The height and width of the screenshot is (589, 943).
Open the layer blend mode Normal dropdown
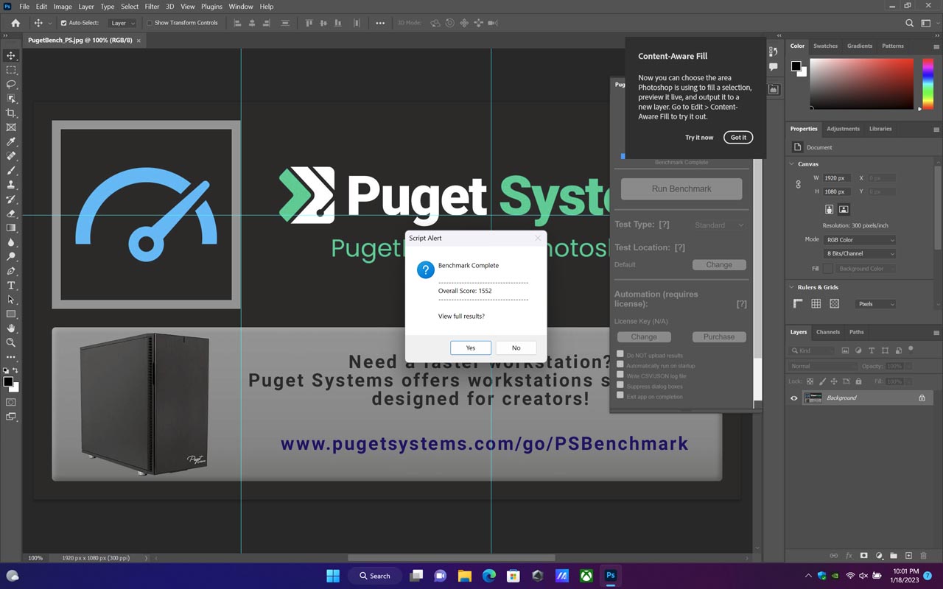[x=823, y=366]
